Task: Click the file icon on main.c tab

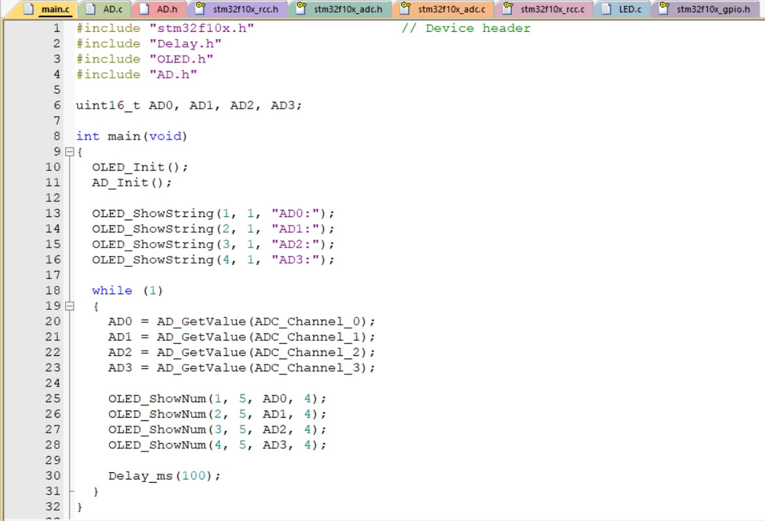Action: click(29, 8)
